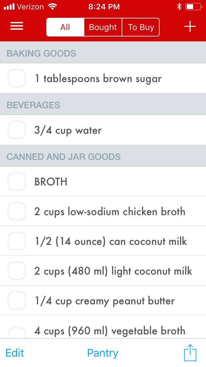This screenshot has width=206, height=367.
Task: Check light coconut milk checkbox
Action: (x=17, y=271)
